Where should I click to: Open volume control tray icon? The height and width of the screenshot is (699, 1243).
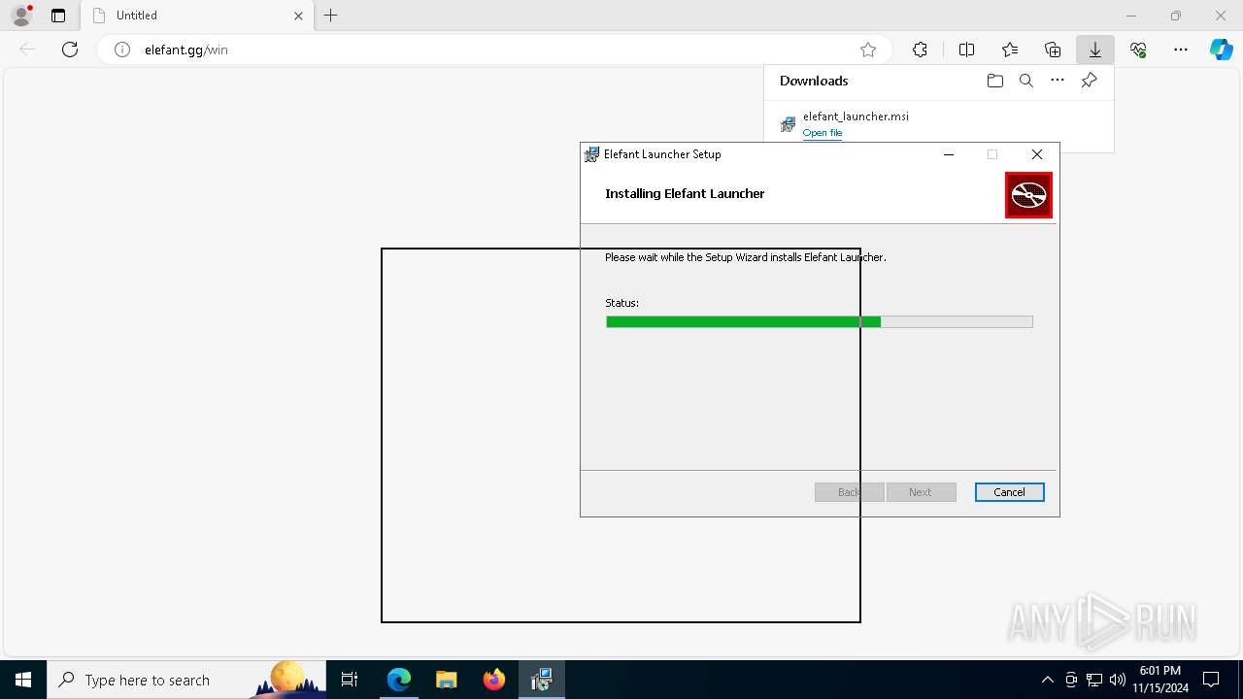pos(1118,680)
